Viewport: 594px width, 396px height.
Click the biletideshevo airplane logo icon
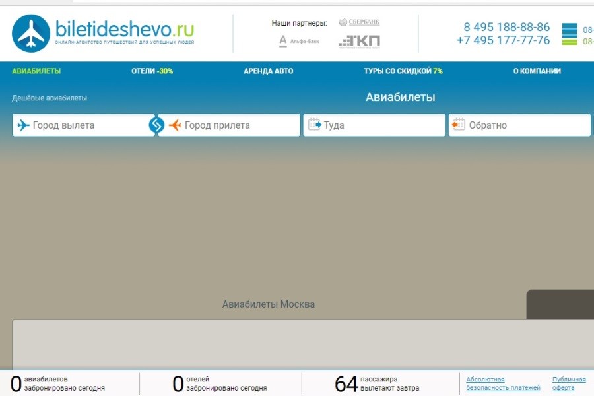[31, 33]
